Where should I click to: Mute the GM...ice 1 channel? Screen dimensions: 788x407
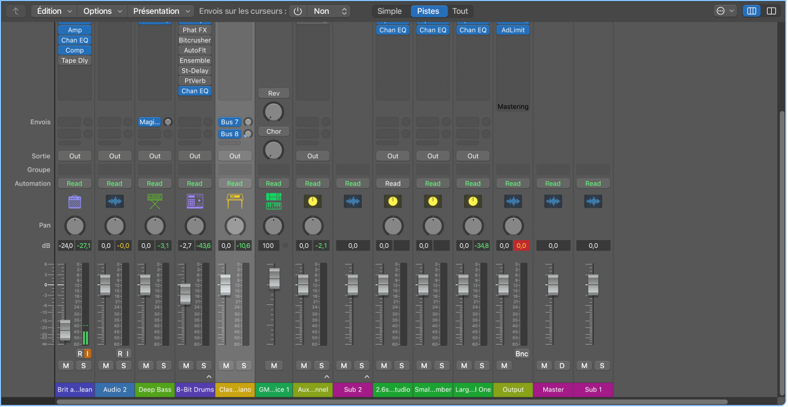[x=273, y=366]
